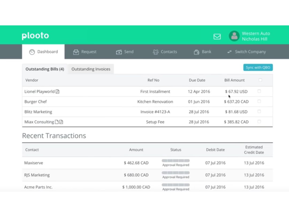
Task: Select the Outstanding Bills (4) tab
Action: pyautogui.click(x=45, y=69)
